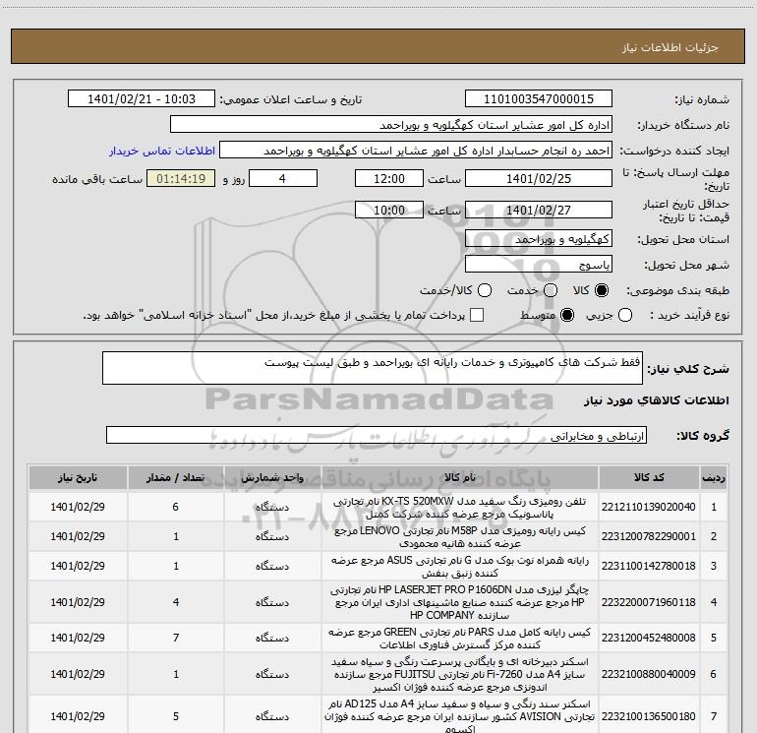The width and height of the screenshot is (757, 733).
Task: Select the کالا radio button
Action: click(602, 290)
